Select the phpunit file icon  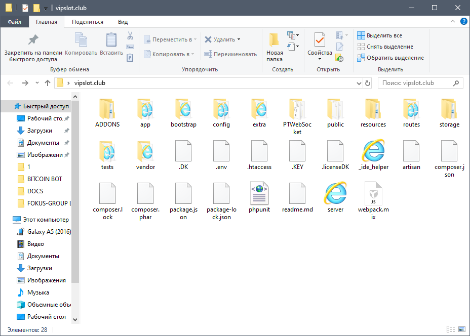259,193
